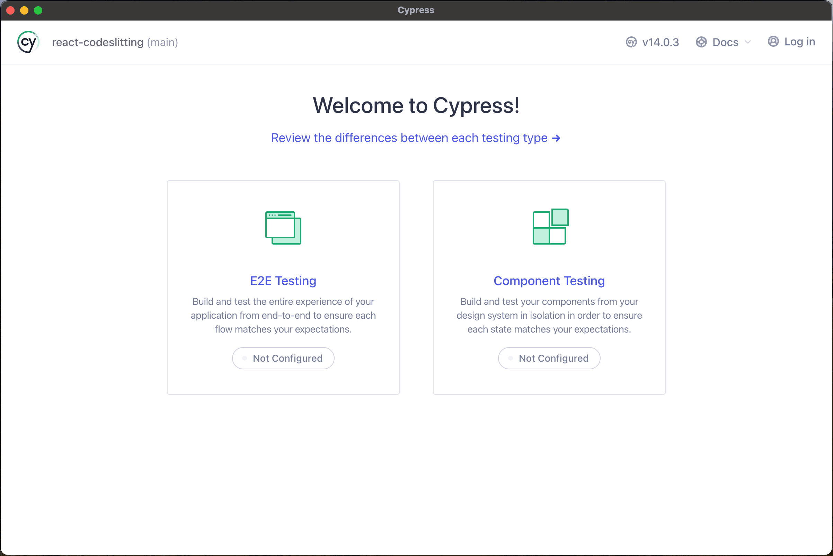
Task: Open the Docs menu
Action: click(x=724, y=42)
